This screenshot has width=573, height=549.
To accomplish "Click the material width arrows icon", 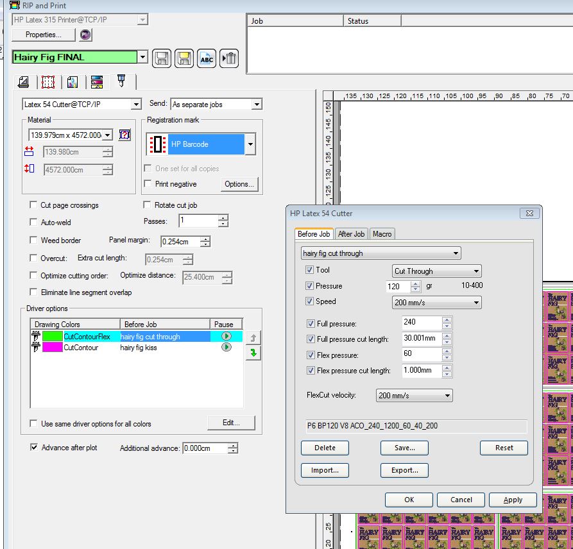I will (30, 151).
